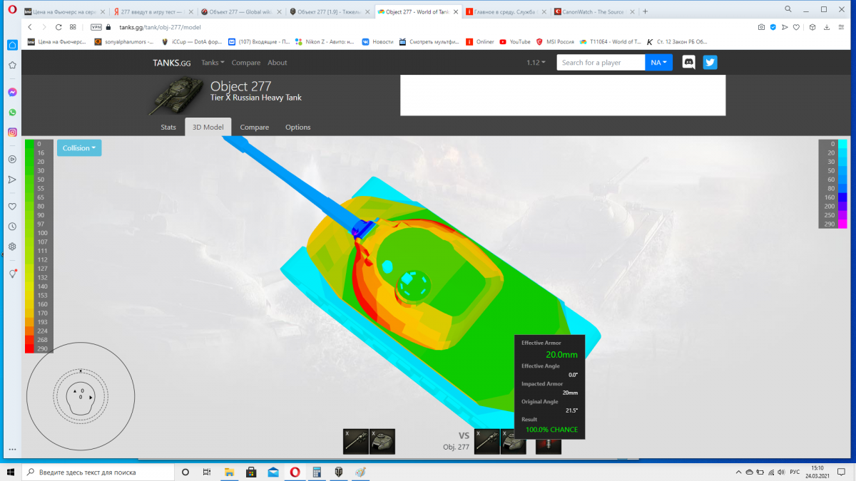856x481 pixels.
Task: Open the Новости bookmark
Action: pyautogui.click(x=378, y=42)
